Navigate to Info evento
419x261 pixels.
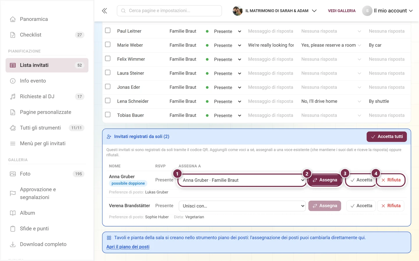pyautogui.click(x=47, y=81)
